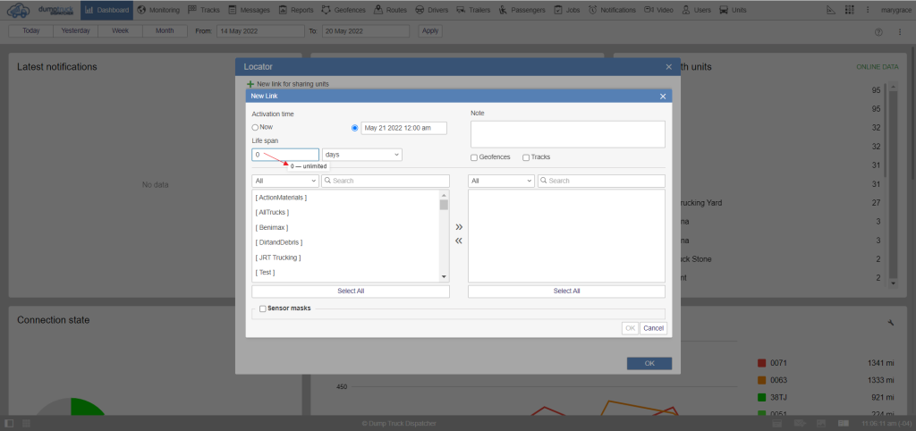
Task: Tick the Tracks checkbox
Action: click(526, 157)
